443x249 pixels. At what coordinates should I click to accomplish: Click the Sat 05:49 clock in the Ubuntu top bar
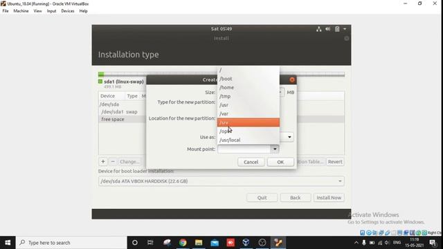(221, 29)
